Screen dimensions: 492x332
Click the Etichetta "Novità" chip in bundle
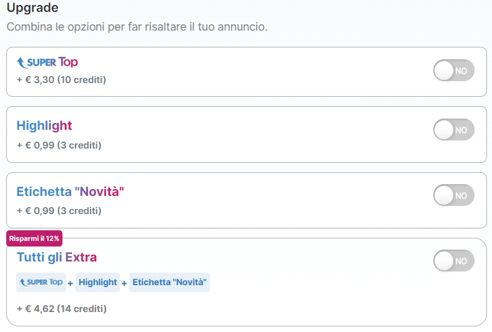pyautogui.click(x=169, y=282)
